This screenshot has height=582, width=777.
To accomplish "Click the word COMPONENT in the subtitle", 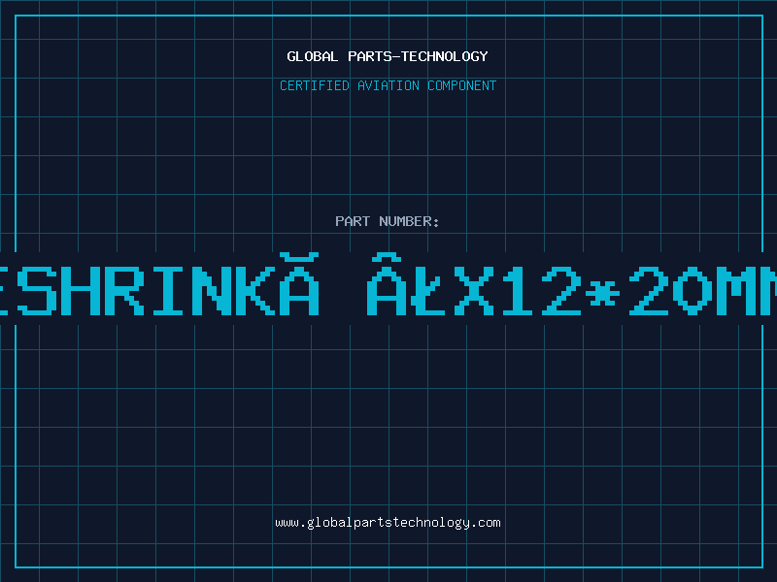I will click(461, 85).
